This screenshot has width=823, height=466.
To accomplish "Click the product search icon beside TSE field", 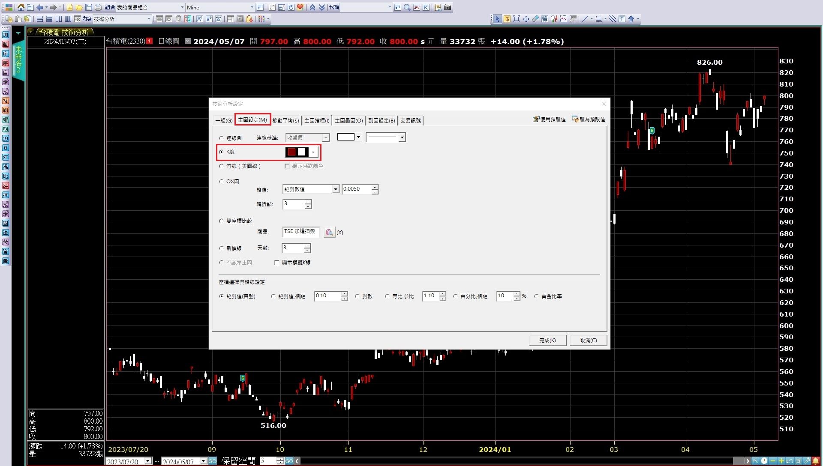I will click(329, 232).
